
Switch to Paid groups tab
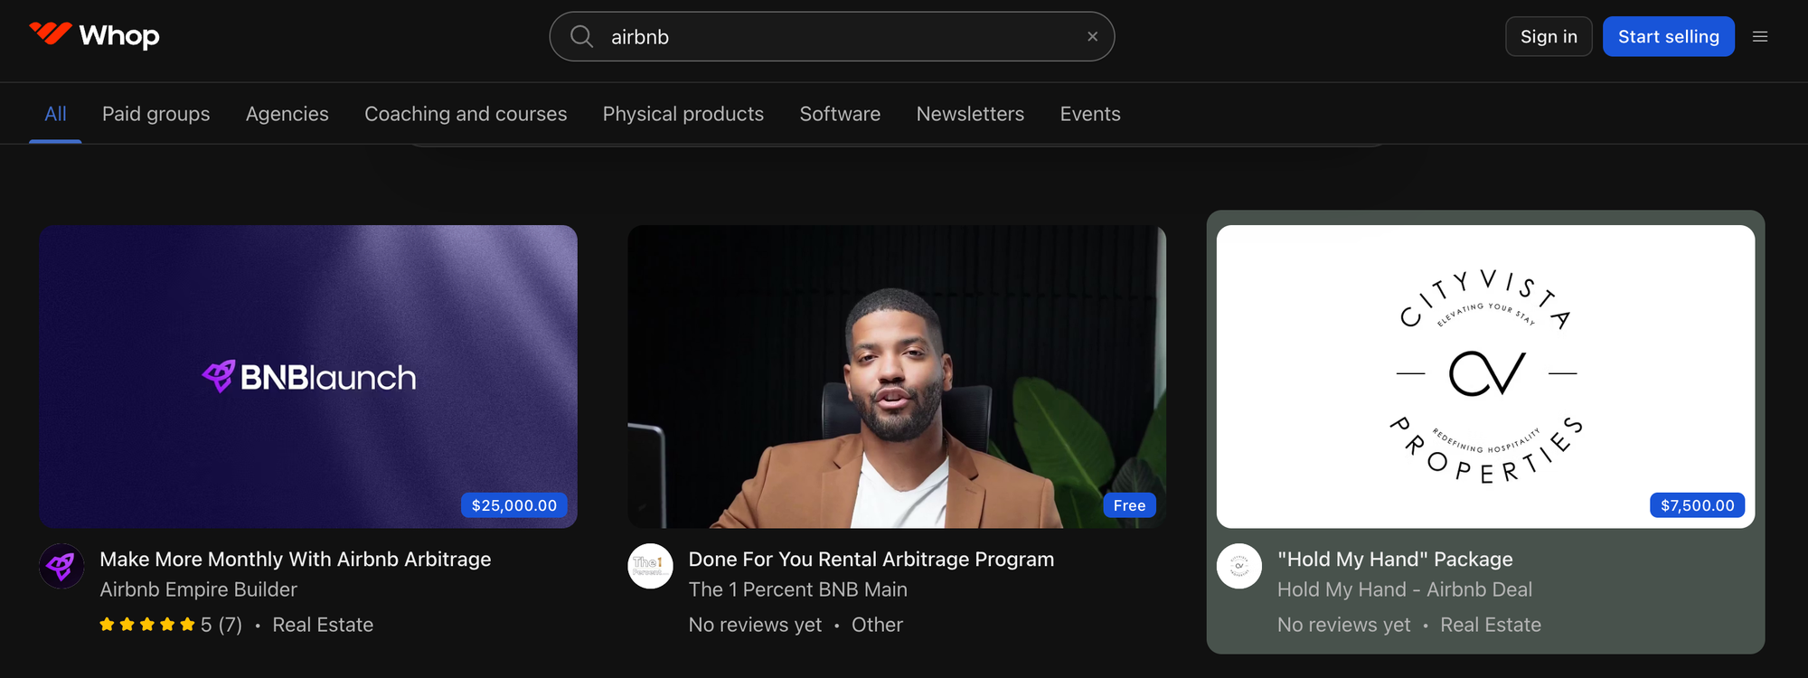(x=155, y=114)
